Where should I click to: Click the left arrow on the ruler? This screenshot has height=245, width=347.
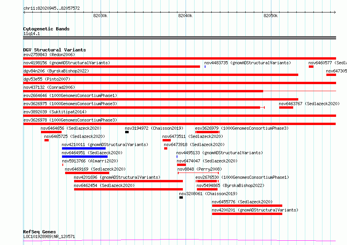point(24,12)
